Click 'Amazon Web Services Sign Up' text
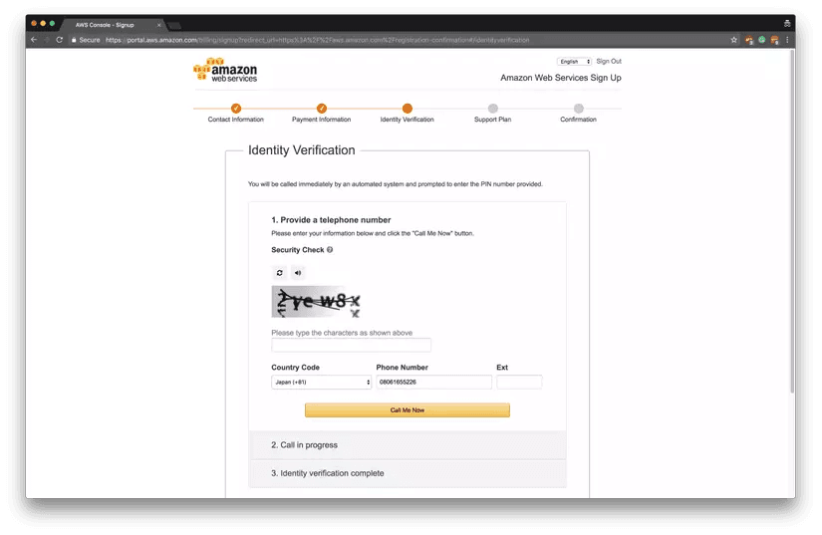This screenshot has width=822, height=535. [561, 78]
